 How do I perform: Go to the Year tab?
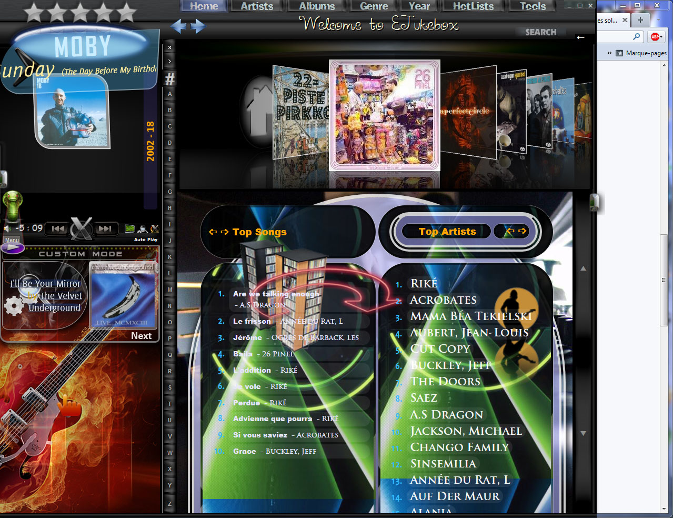[419, 6]
